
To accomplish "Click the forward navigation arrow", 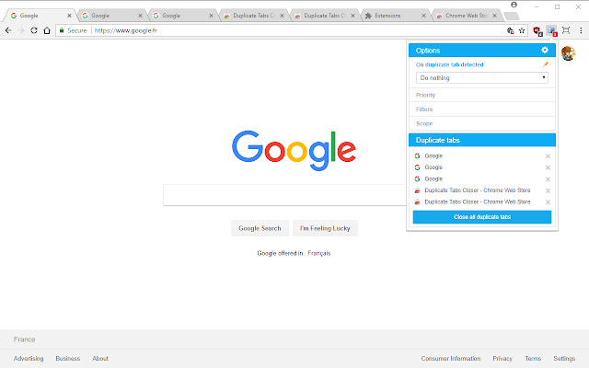I will click(x=21, y=30).
